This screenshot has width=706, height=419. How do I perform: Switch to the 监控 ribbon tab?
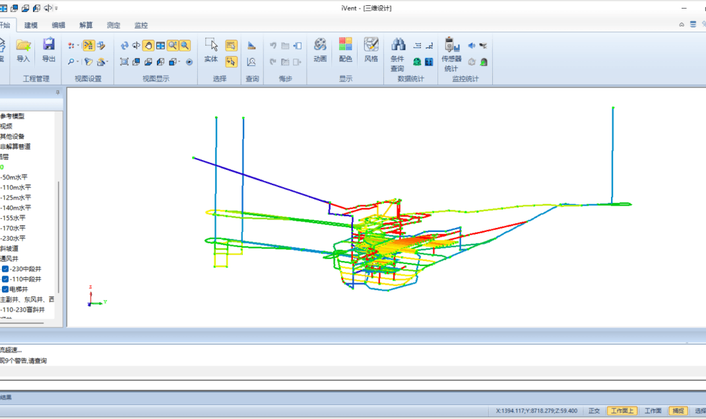pos(141,25)
